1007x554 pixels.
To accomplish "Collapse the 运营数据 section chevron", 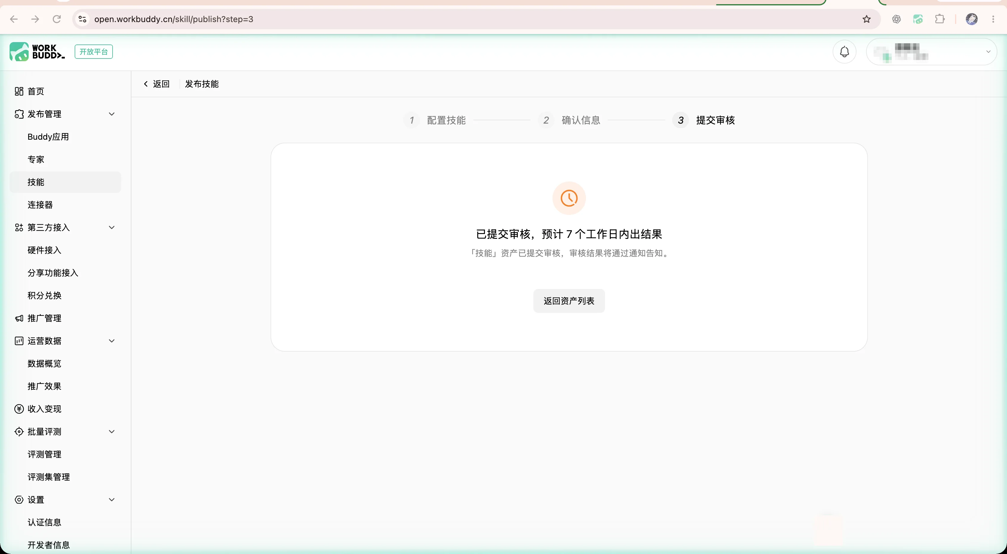I will point(112,341).
